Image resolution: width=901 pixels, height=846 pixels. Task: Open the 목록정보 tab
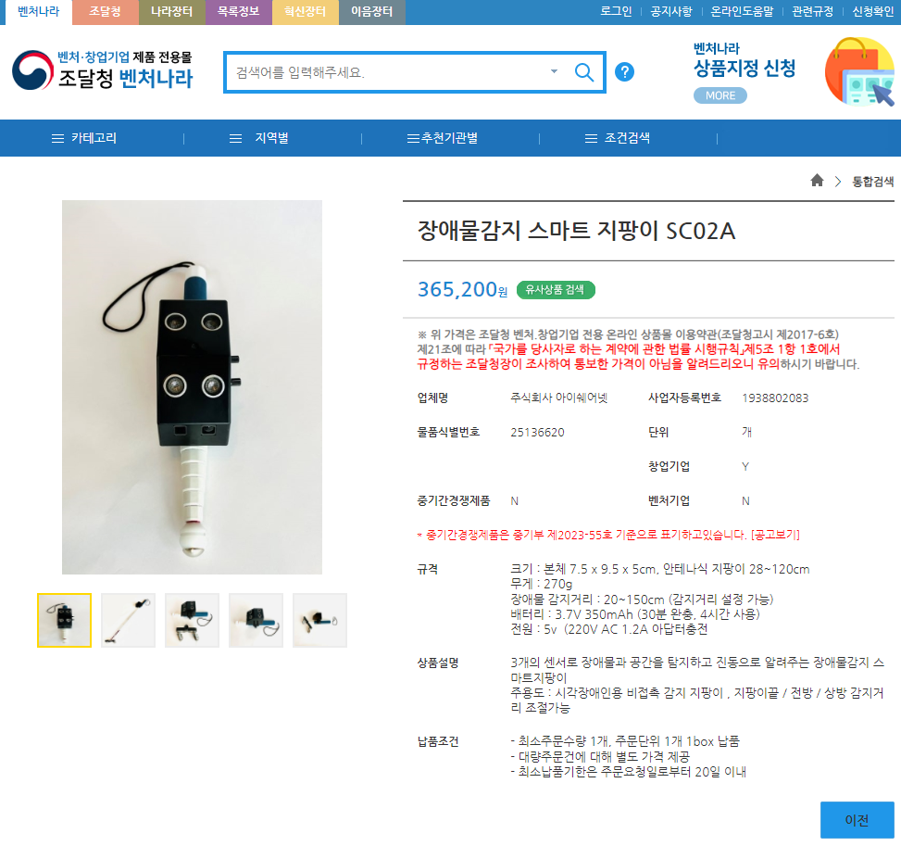[239, 12]
